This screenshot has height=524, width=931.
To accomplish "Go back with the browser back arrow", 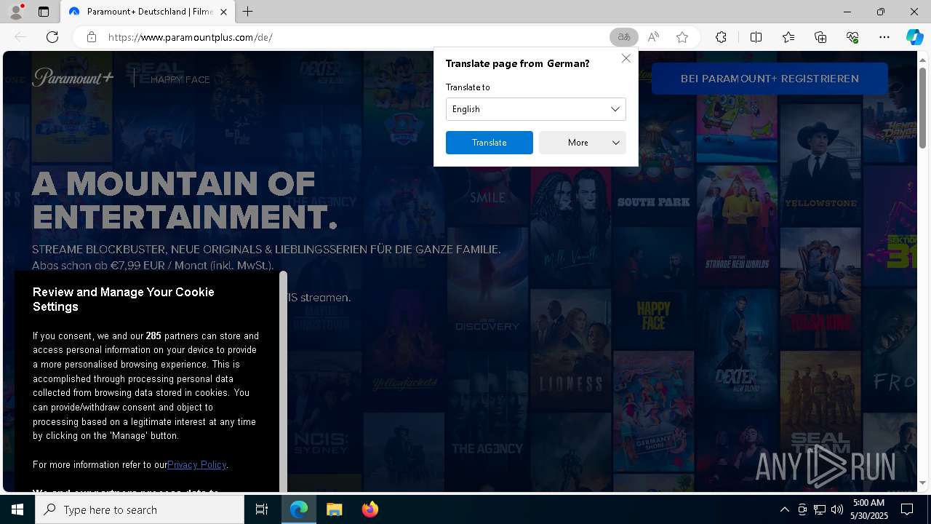I will 20,37.
